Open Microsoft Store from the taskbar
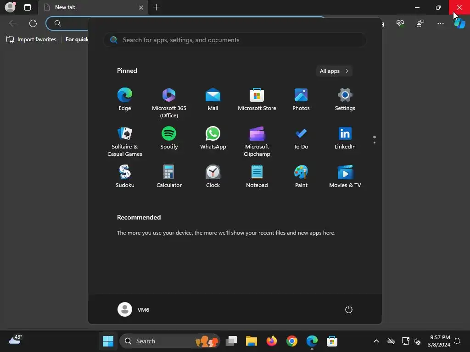Screen dimensions: 470x352 pos(332,341)
